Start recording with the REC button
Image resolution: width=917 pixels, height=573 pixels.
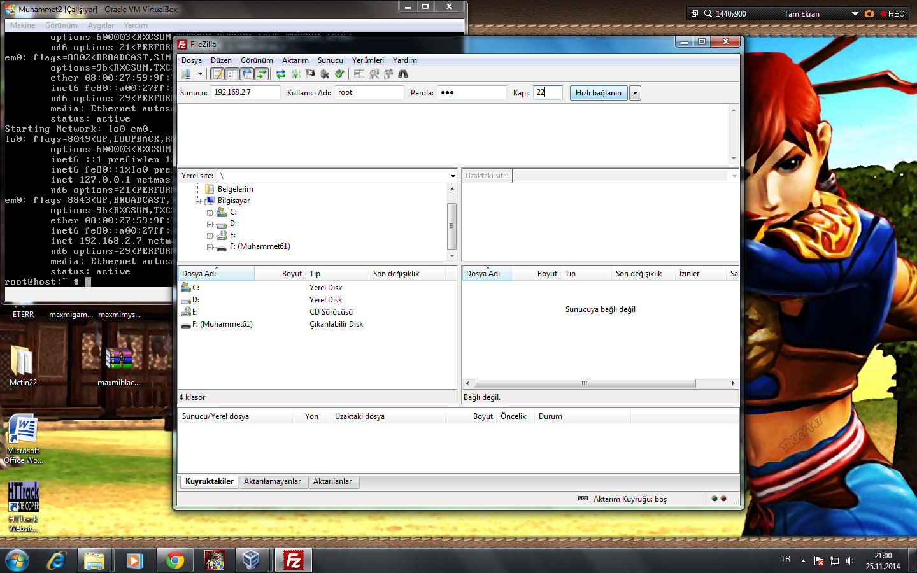893,13
